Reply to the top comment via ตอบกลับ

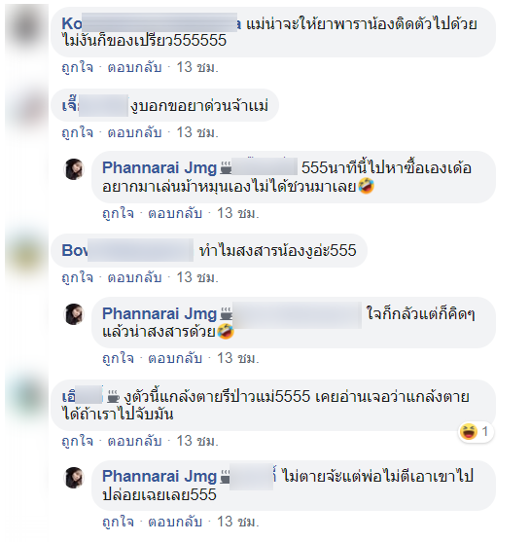pos(134,67)
